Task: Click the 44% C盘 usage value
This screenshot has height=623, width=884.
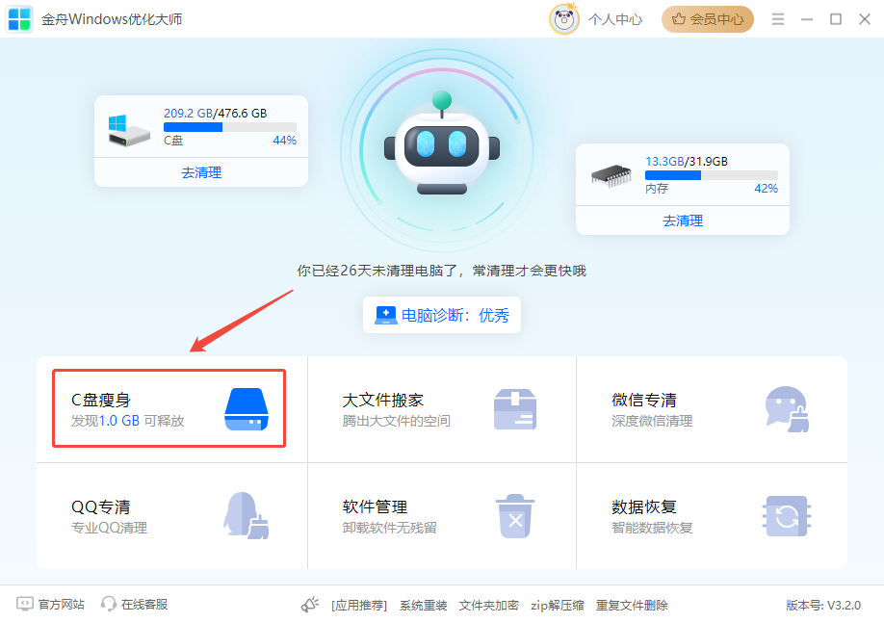Action: [285, 141]
